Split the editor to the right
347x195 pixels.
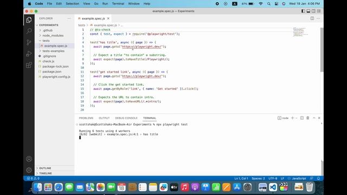click(x=312, y=18)
